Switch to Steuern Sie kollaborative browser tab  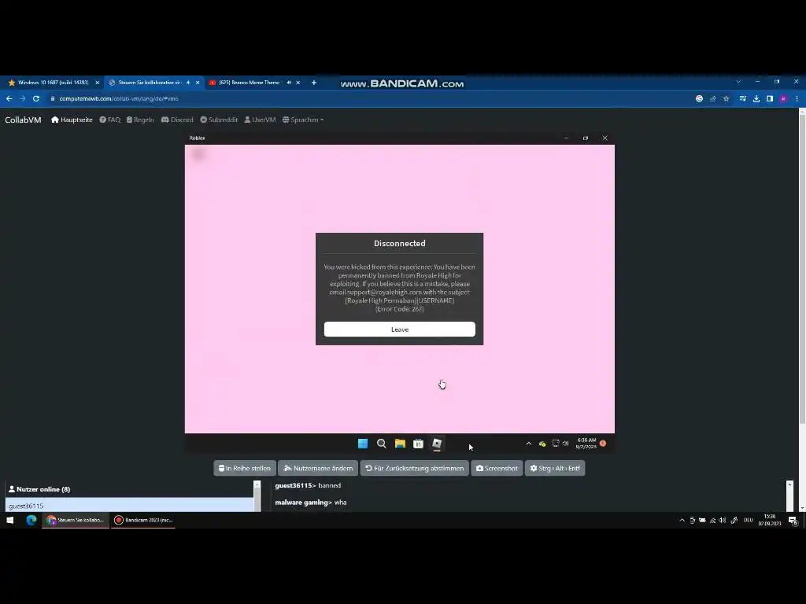tap(149, 82)
